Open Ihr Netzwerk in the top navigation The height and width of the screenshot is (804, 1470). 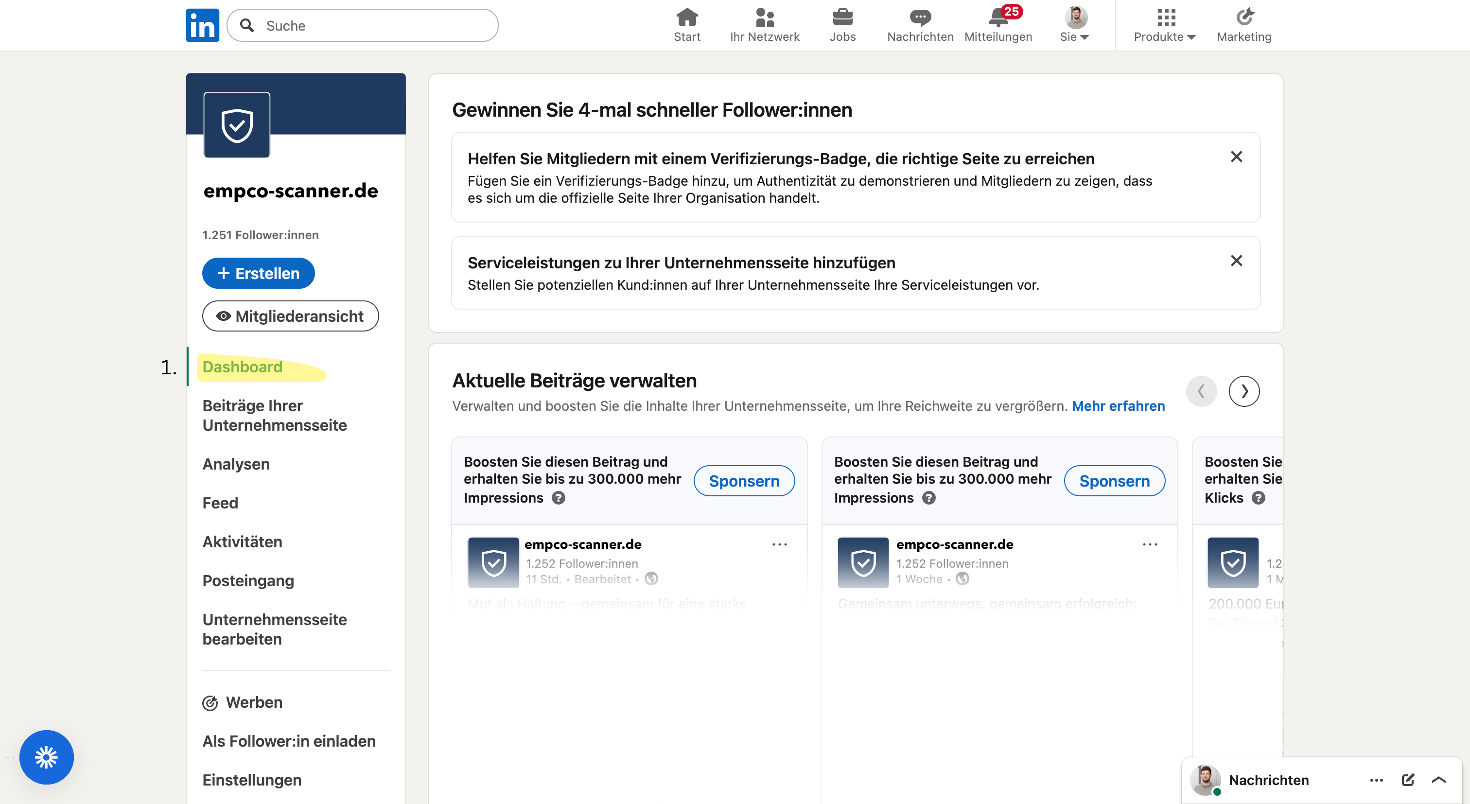[764, 25]
